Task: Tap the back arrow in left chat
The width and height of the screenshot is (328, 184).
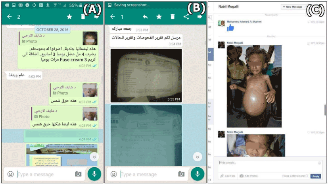Action: click(x=10, y=17)
